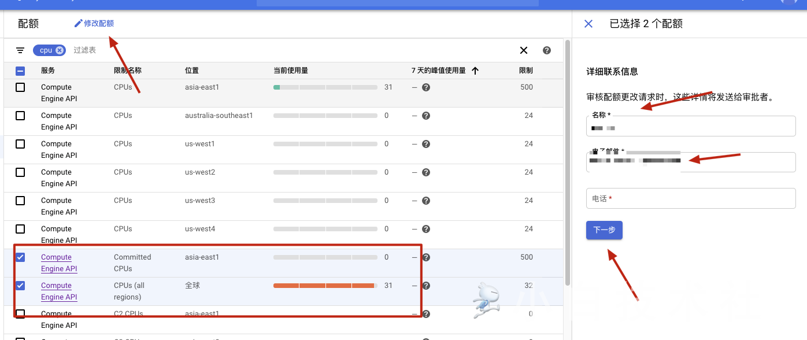Open peak usage help for us-west3 row
The height and width of the screenshot is (340, 807).
[x=426, y=201]
